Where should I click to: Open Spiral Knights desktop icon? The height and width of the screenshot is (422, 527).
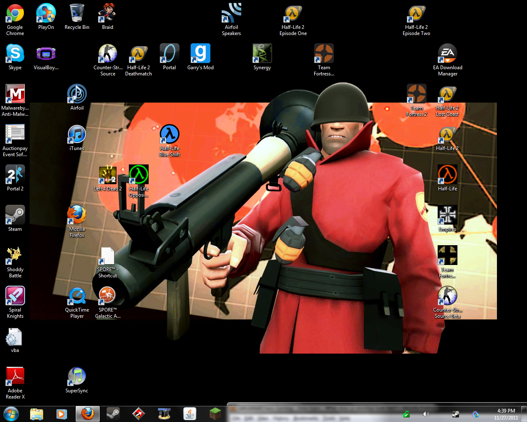[15, 296]
